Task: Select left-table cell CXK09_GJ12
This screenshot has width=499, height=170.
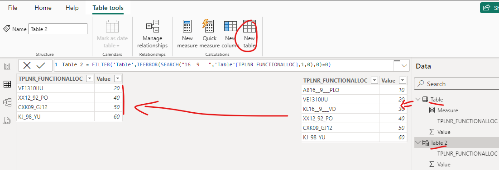Action: pyautogui.click(x=55, y=107)
